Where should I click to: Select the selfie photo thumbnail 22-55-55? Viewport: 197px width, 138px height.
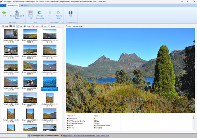[x=30, y=82]
